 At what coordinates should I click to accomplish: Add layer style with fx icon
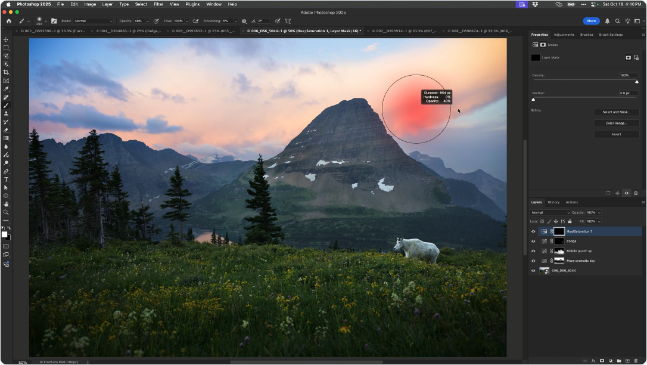pos(593,361)
